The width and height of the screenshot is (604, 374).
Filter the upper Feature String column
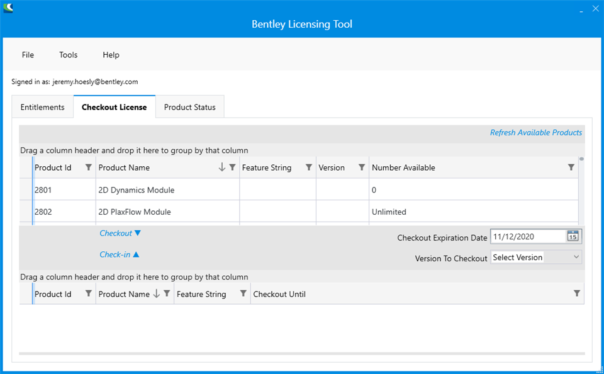(308, 167)
